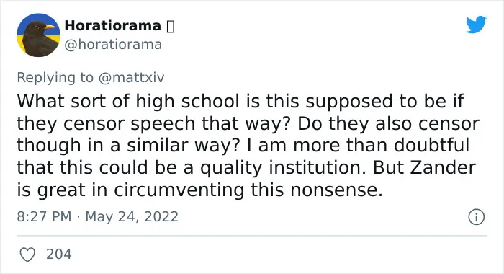Screen dimensions: 504x274
Task: Open the Horatiorama display name
Action: 113,26
